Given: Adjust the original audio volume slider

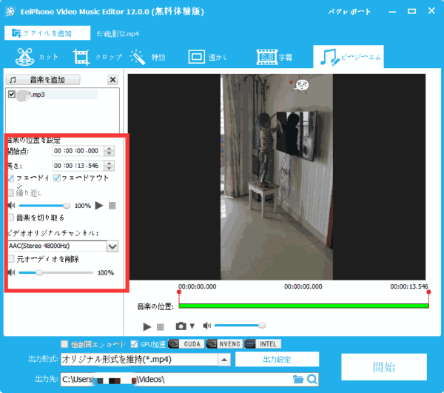Looking at the screenshot, I should pyautogui.click(x=55, y=272).
